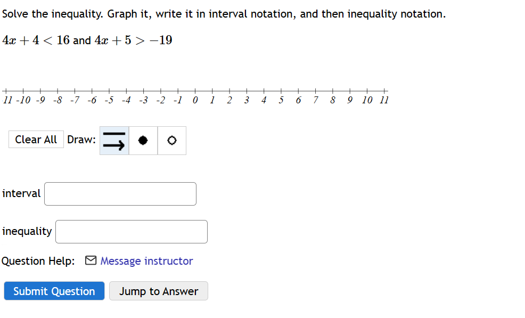This screenshot has width=525, height=318.
Task: Click inside the interval input box
Action: 119,193
